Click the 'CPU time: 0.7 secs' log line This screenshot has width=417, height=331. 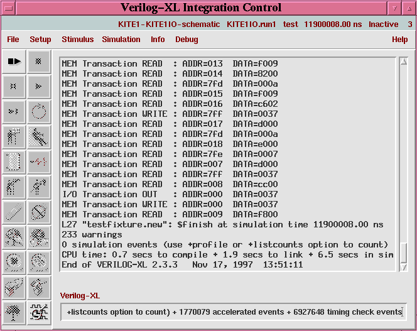tap(227, 254)
